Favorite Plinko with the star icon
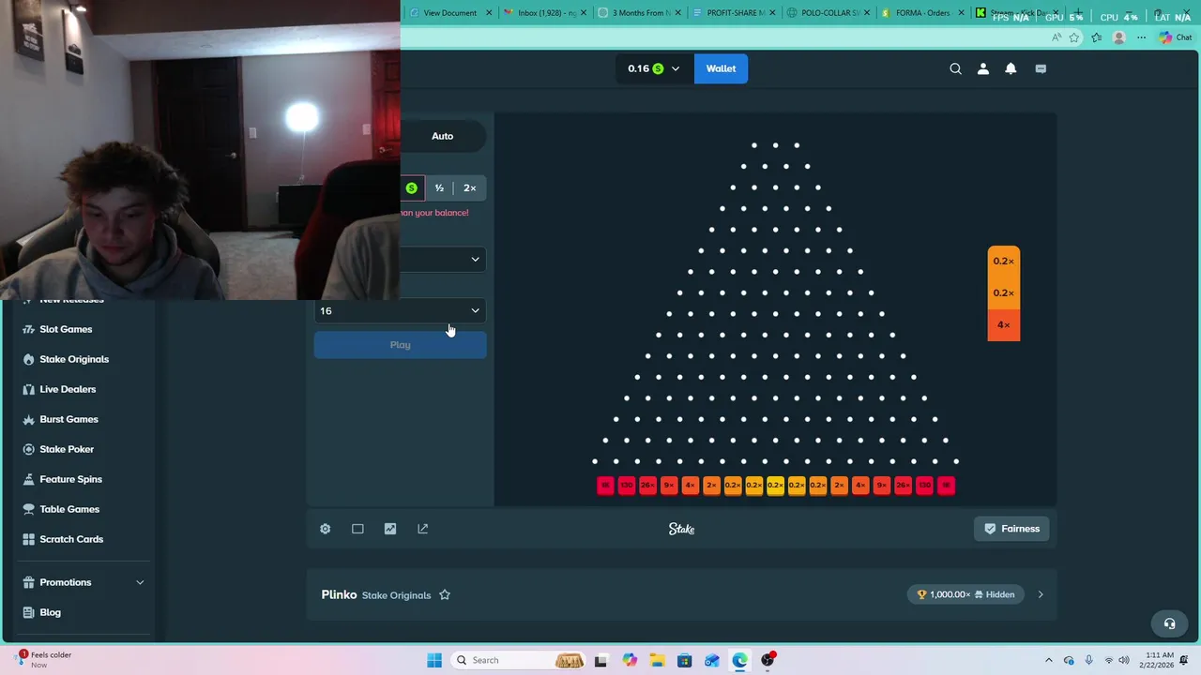Viewport: 1201px width, 675px height. tap(445, 594)
